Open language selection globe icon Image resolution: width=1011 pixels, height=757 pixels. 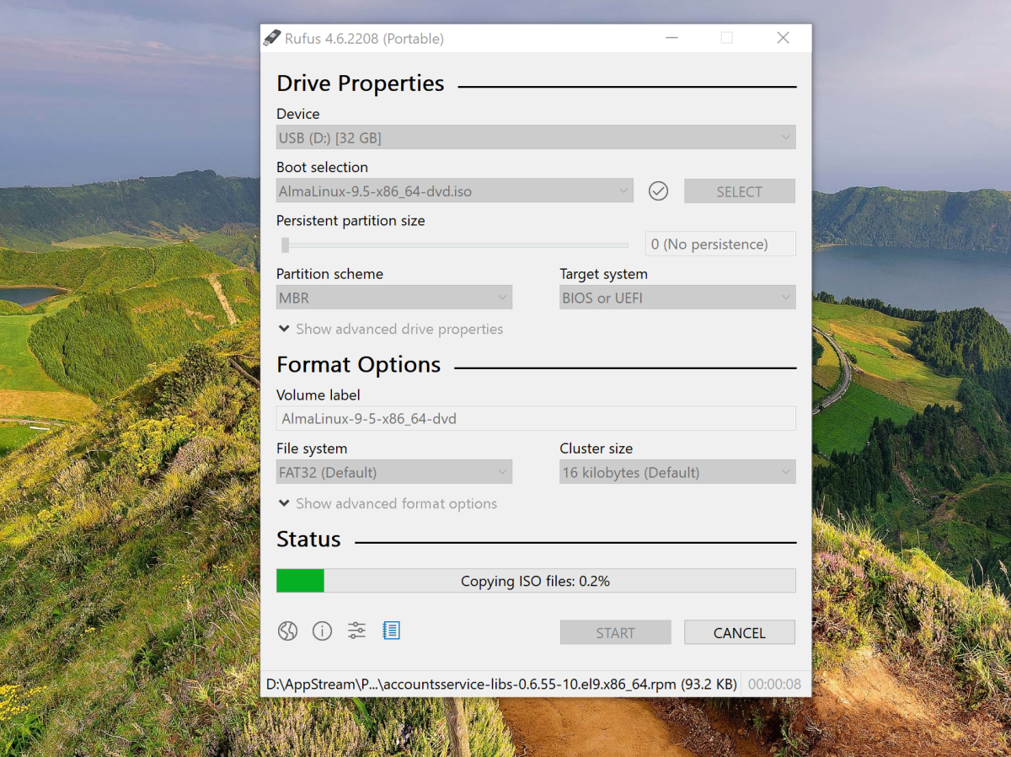(288, 631)
